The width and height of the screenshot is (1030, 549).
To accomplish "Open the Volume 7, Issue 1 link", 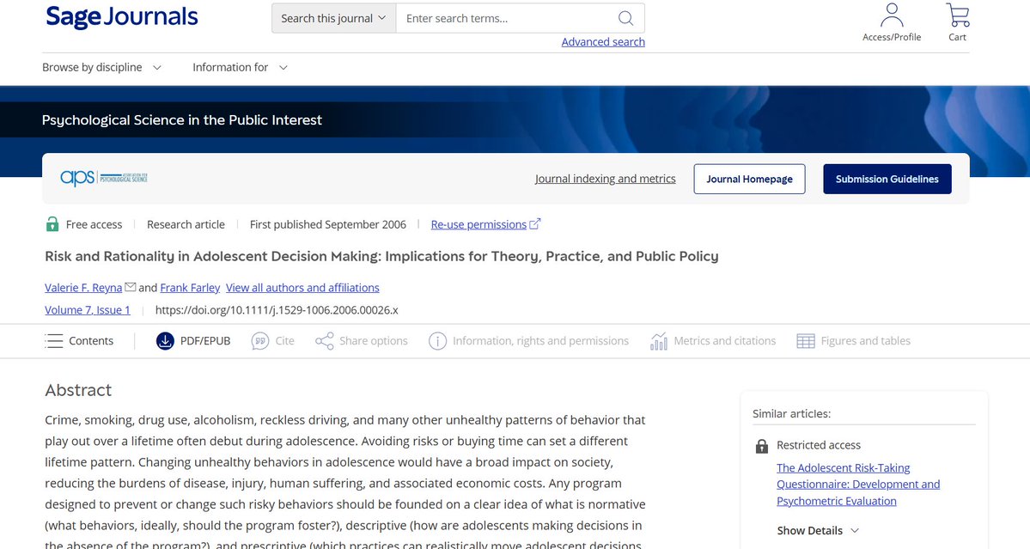I will click(x=88, y=310).
